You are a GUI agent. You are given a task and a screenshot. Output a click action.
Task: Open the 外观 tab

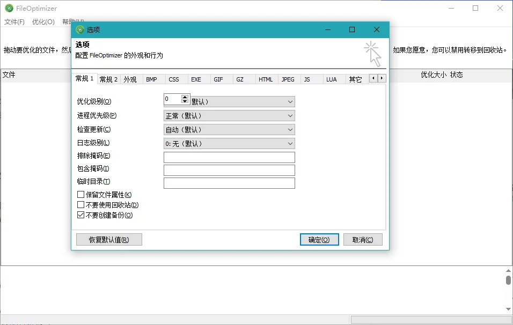(x=130, y=79)
